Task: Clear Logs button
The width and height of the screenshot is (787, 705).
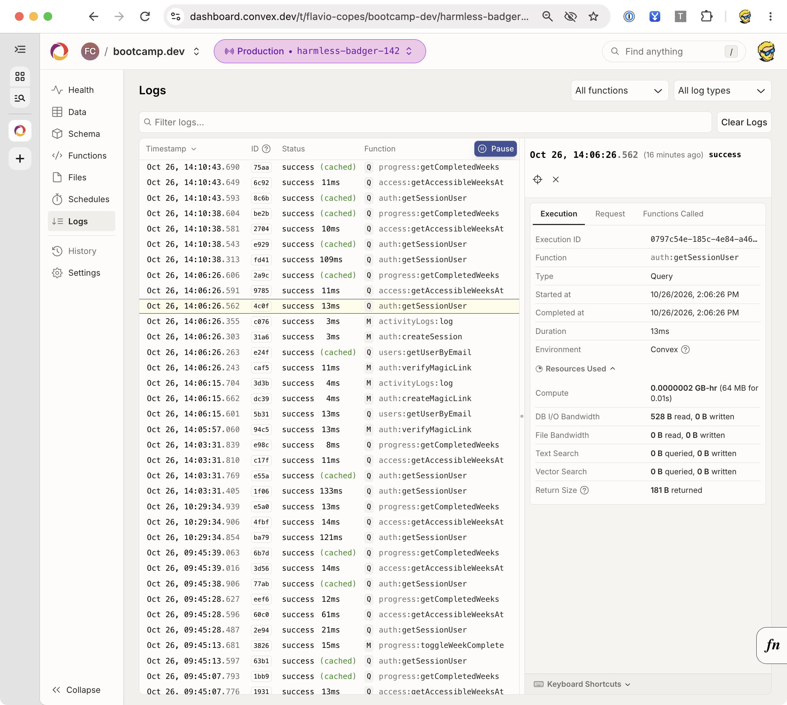Action: click(744, 122)
